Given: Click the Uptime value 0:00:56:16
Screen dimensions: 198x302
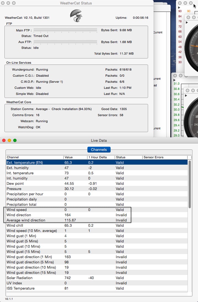Looking at the screenshot, I should 141,18.
